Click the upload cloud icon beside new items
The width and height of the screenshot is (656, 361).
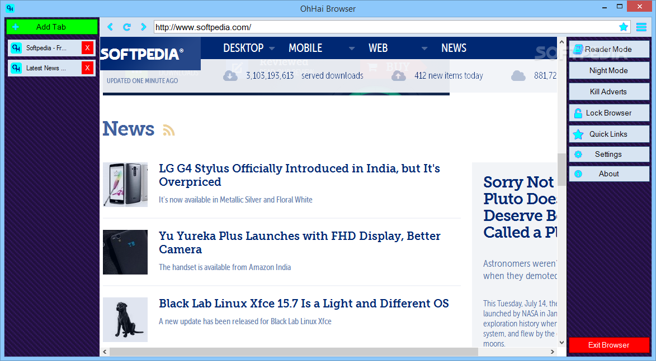[x=399, y=75]
